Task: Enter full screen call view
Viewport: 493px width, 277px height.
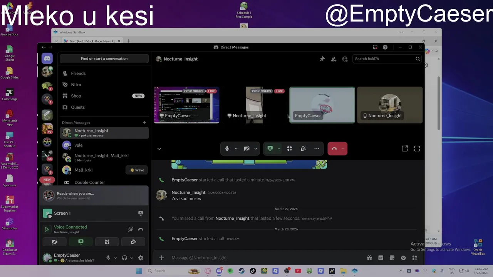Action: click(x=417, y=149)
